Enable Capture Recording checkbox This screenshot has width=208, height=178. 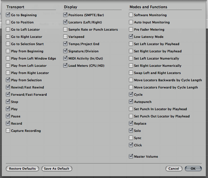8,131
